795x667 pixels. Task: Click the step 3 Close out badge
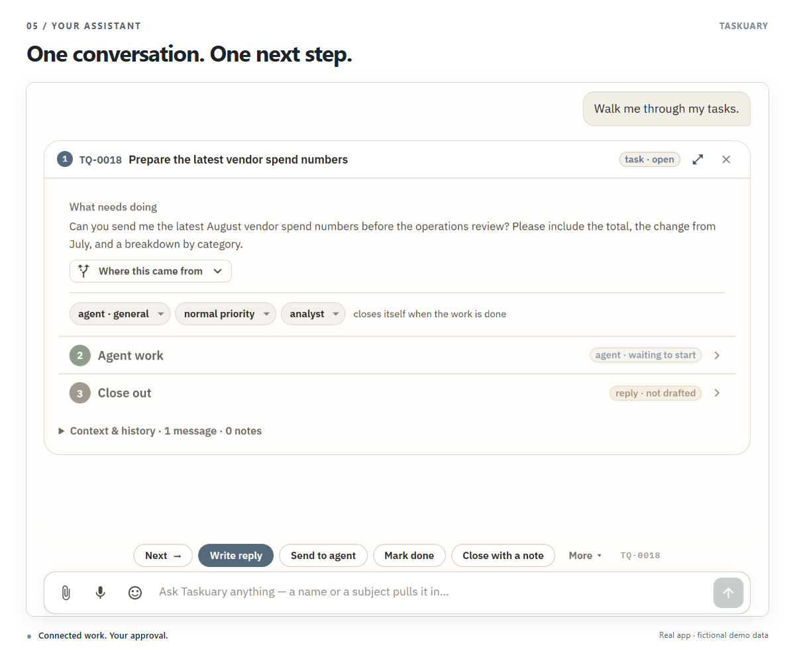[x=79, y=393]
